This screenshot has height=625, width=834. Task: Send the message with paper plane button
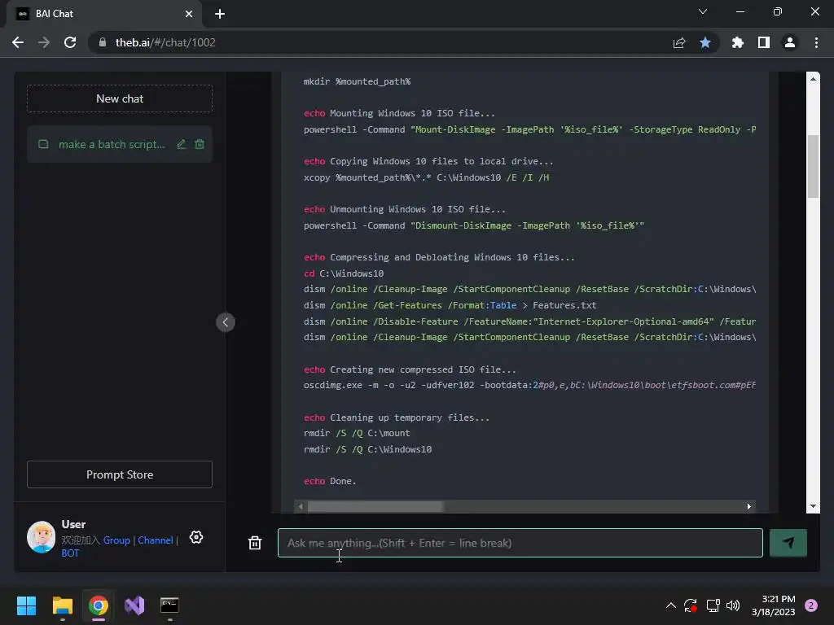coord(788,543)
